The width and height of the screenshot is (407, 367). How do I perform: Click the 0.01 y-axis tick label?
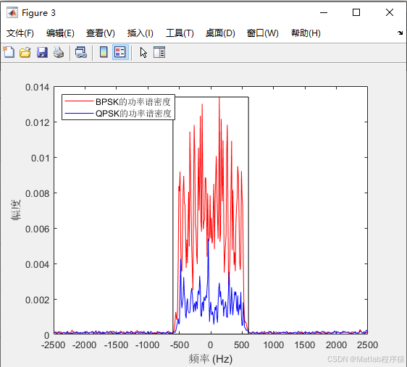pos(41,158)
